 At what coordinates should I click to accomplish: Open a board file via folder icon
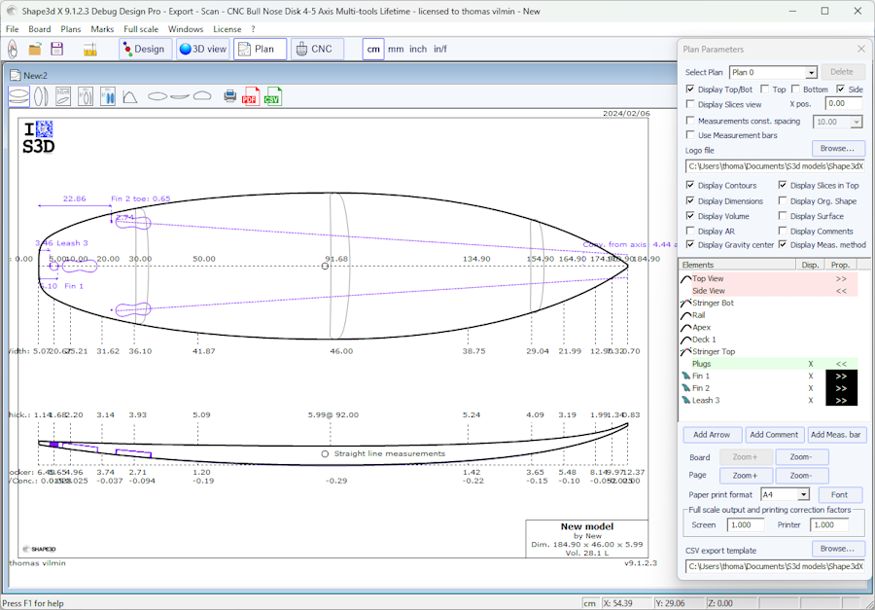pos(35,50)
